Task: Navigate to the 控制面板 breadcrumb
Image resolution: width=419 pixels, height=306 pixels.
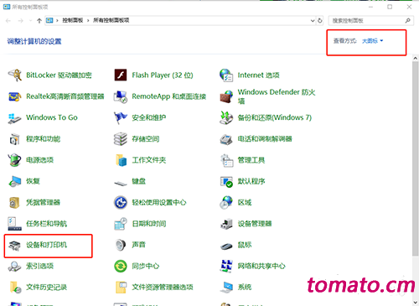Action: [x=73, y=20]
